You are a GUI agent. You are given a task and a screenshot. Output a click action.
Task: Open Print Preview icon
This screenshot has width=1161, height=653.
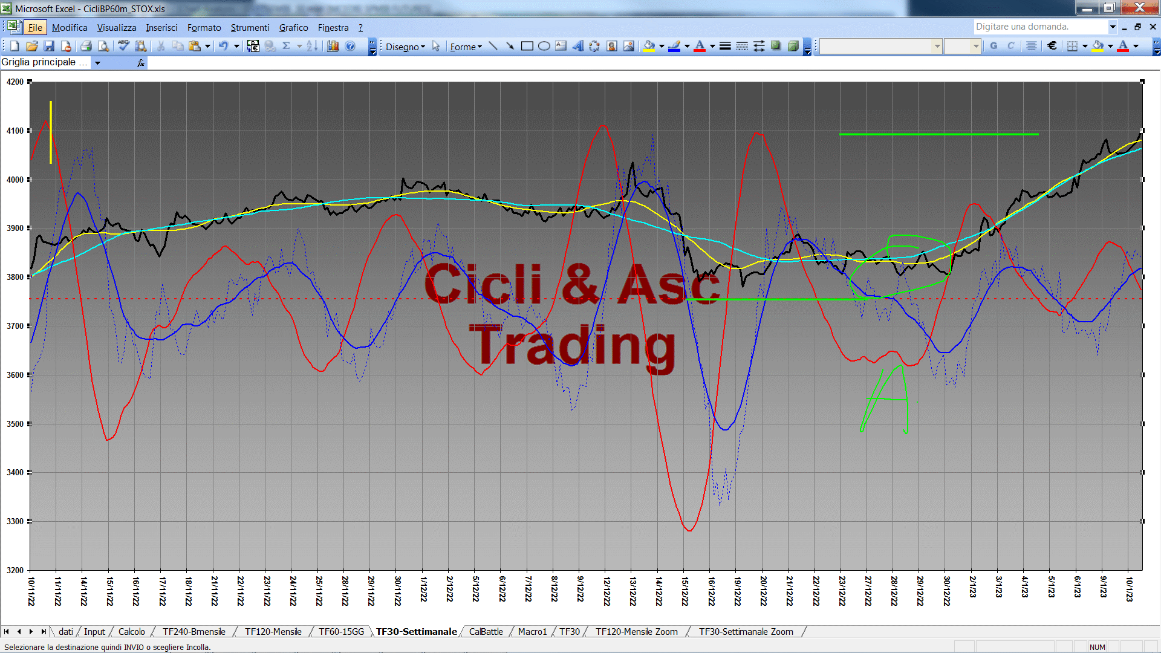click(x=103, y=46)
